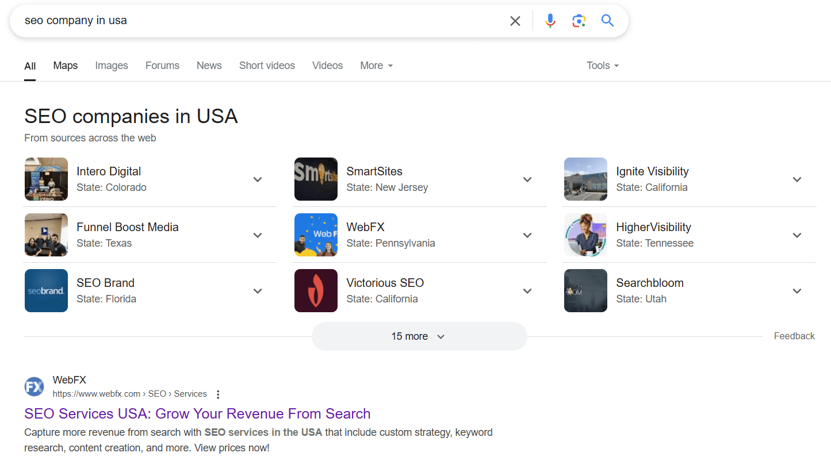Click 'From sources across the web' text
The width and height of the screenshot is (831, 468).
coord(90,138)
